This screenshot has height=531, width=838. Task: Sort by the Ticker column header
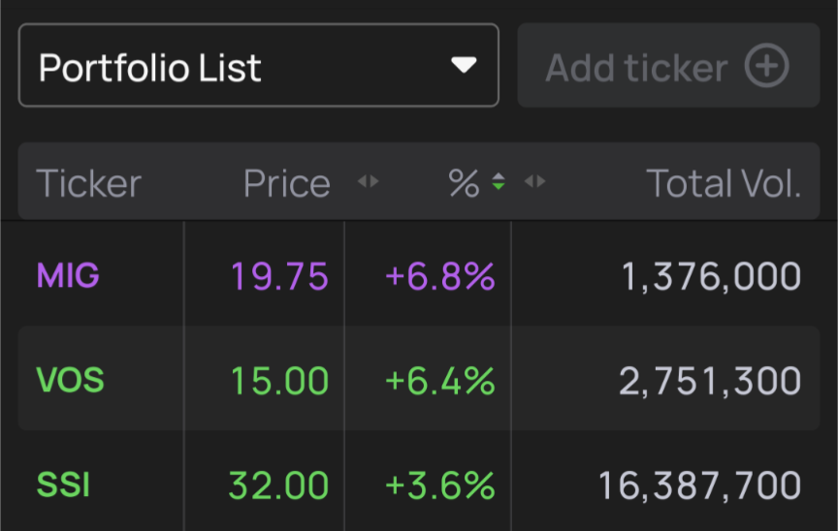88,183
